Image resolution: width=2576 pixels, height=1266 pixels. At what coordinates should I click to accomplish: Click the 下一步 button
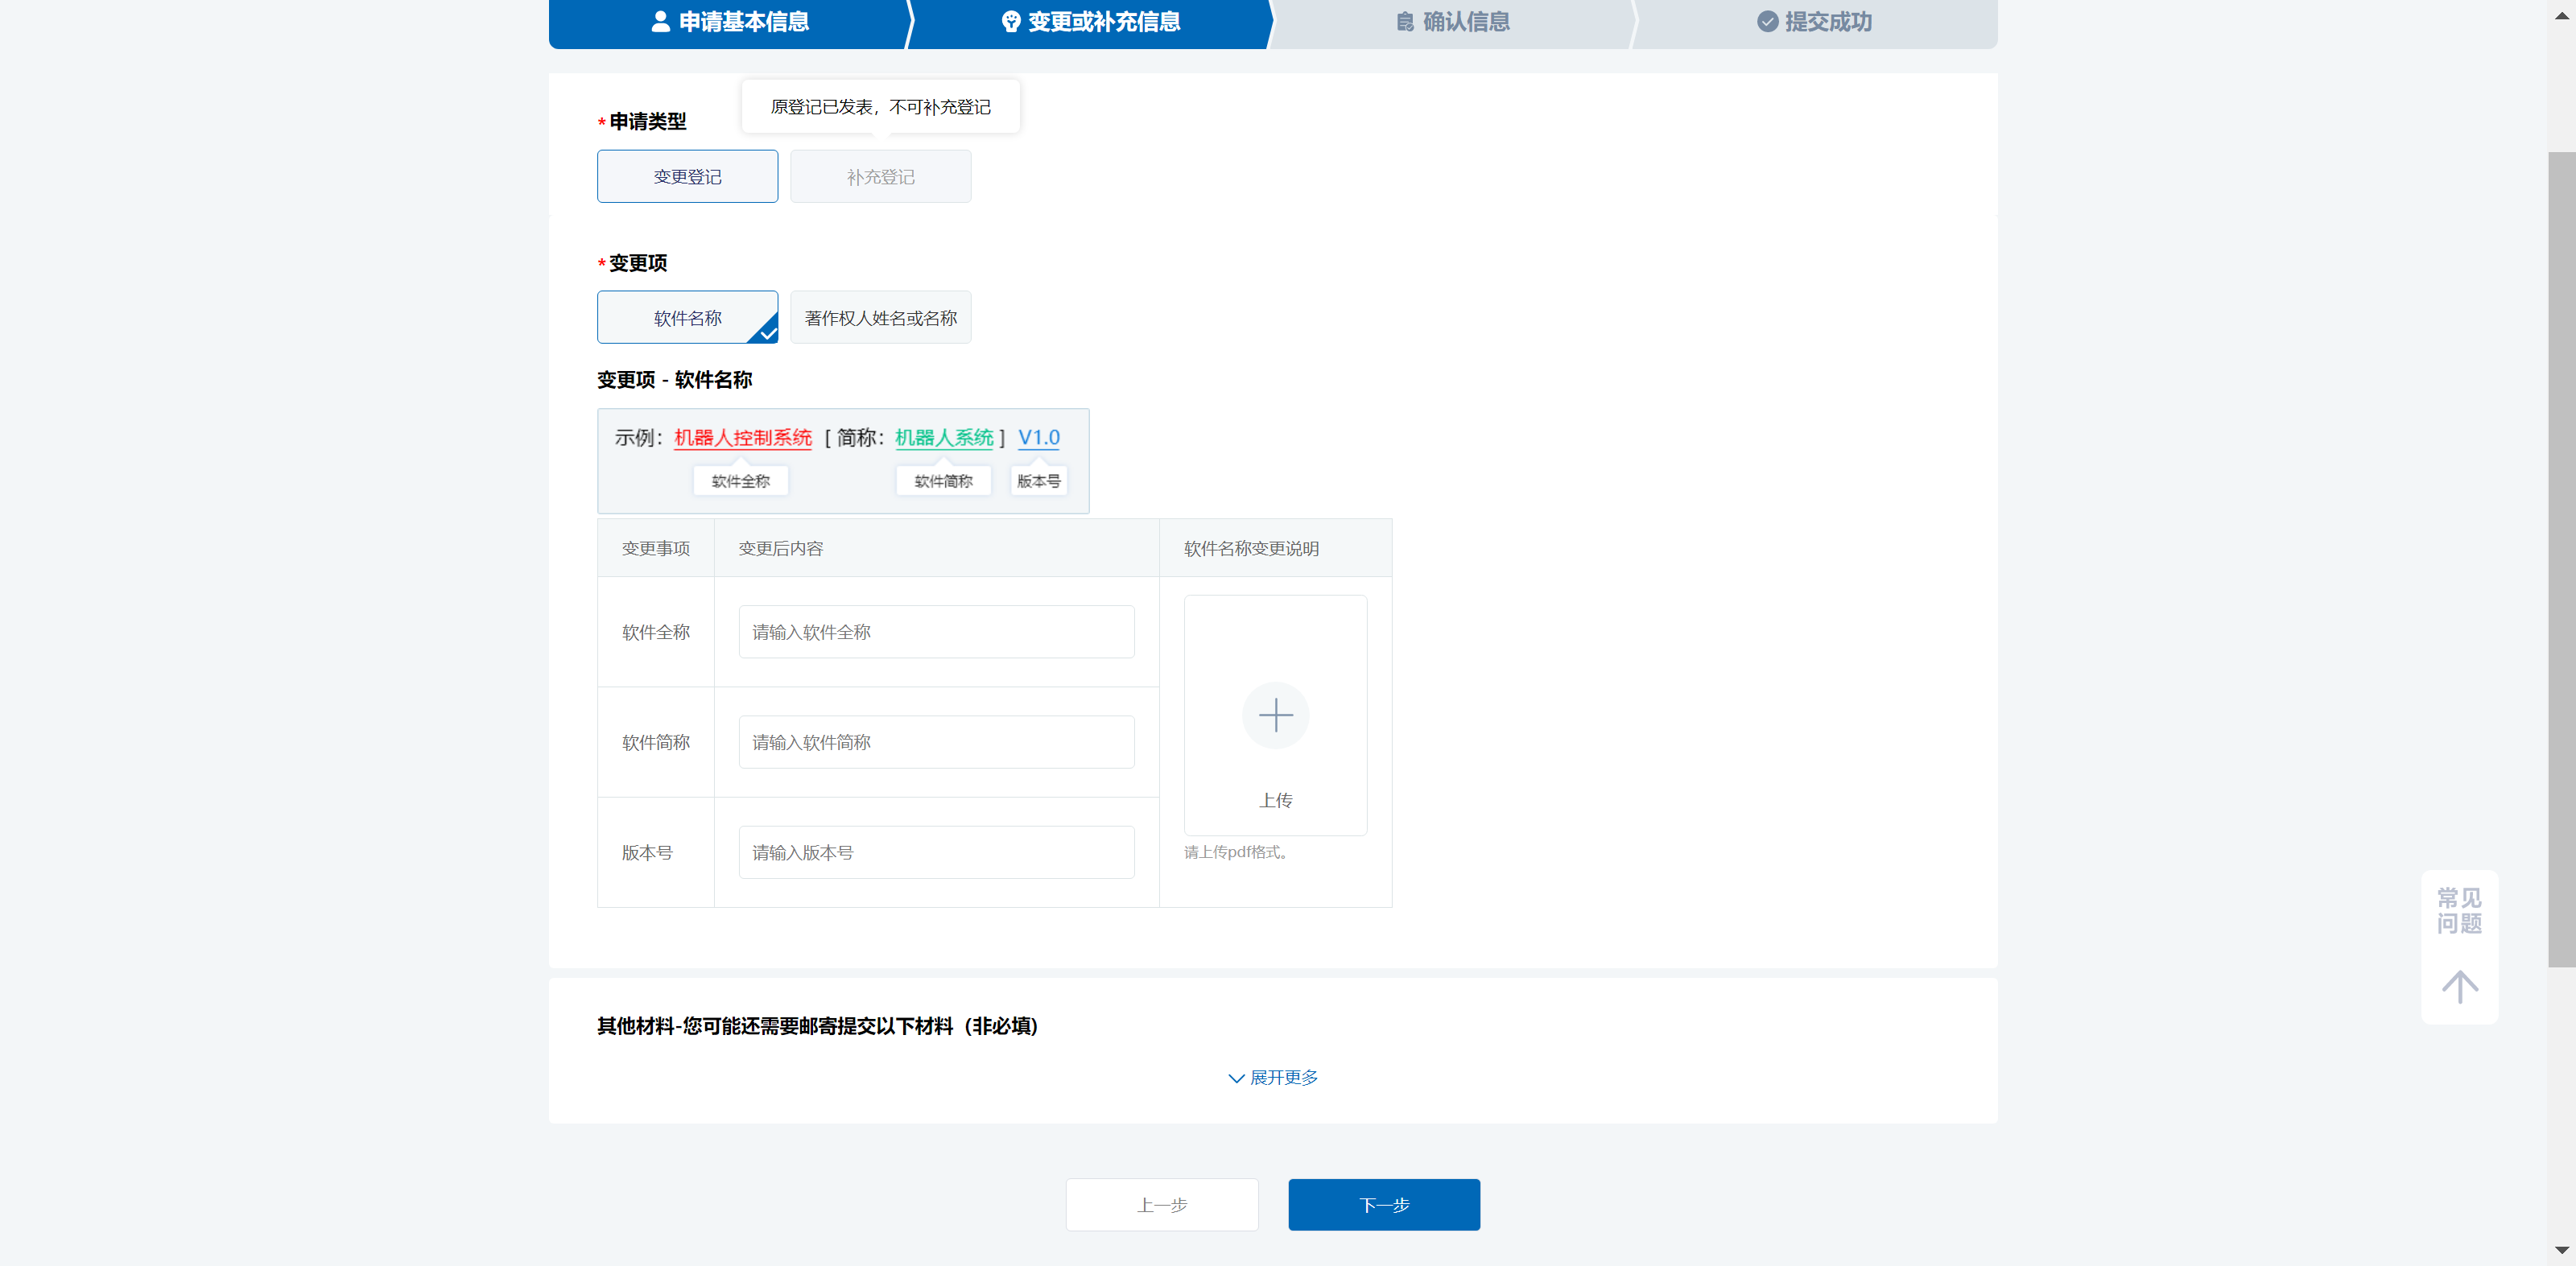pyautogui.click(x=1384, y=1205)
